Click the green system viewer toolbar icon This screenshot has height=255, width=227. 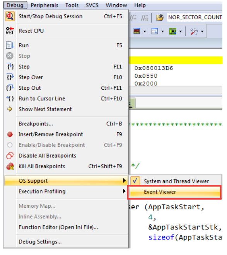172,31
